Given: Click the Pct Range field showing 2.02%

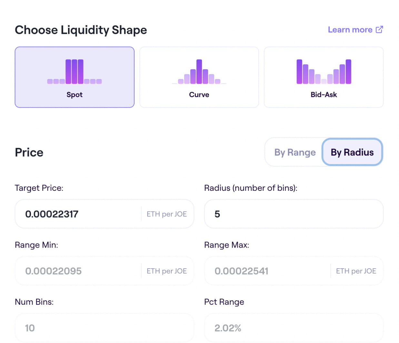Looking at the screenshot, I should click(294, 328).
